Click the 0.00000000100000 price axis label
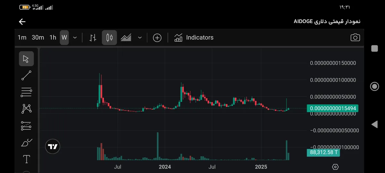 coord(333,80)
